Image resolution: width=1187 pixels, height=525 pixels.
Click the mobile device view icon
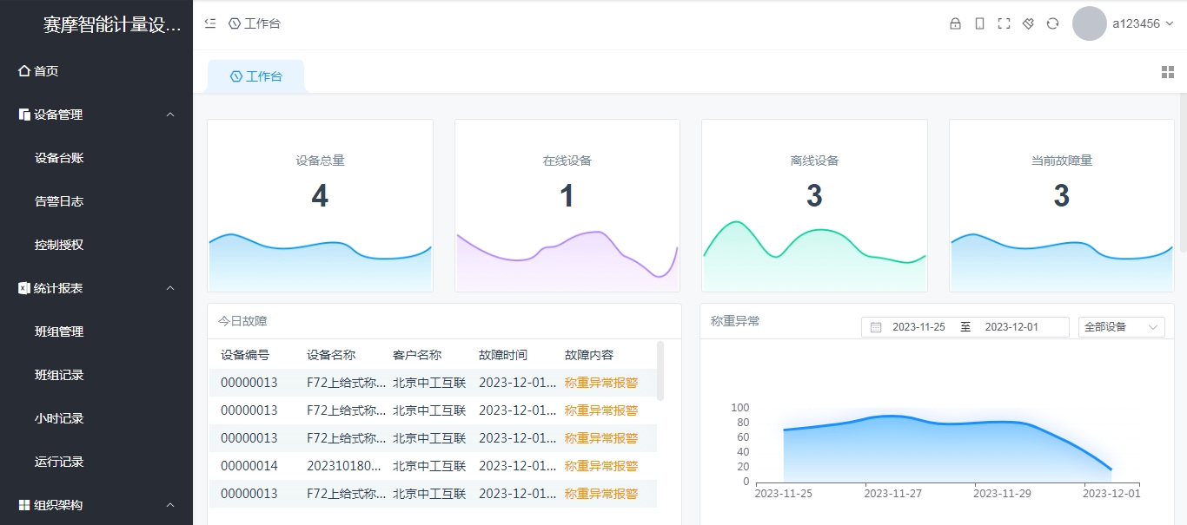[x=979, y=23]
